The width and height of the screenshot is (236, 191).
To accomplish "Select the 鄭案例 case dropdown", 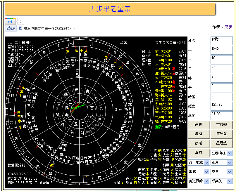I will pos(221,181).
